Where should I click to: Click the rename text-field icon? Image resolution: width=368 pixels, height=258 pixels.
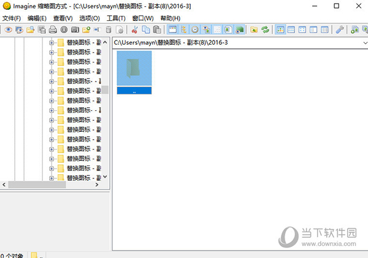point(97,30)
